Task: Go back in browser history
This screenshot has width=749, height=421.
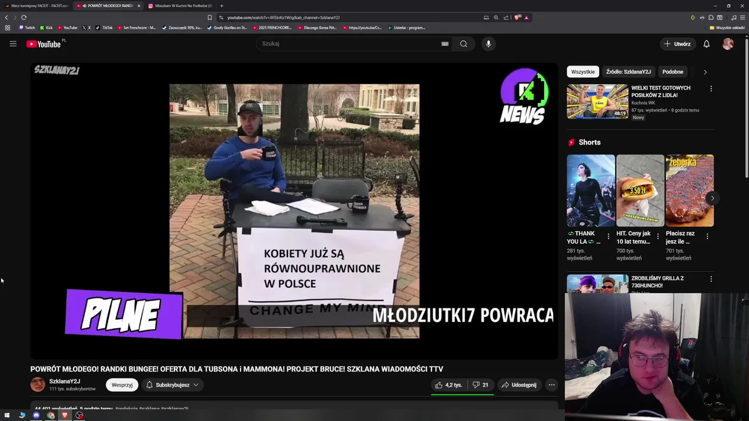Action: (6, 18)
